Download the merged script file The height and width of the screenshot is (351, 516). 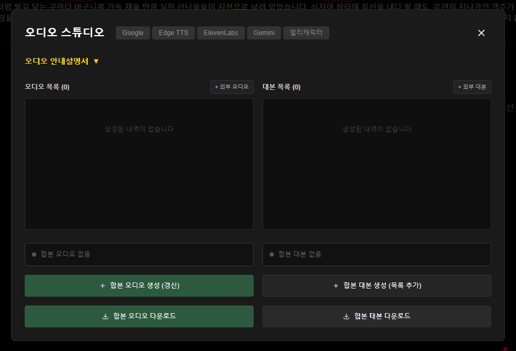[x=377, y=316]
